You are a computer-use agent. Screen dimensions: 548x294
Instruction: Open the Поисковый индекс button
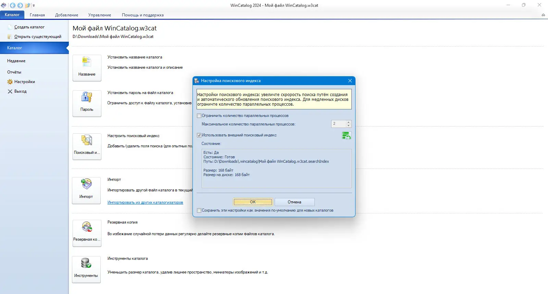pyautogui.click(x=87, y=147)
